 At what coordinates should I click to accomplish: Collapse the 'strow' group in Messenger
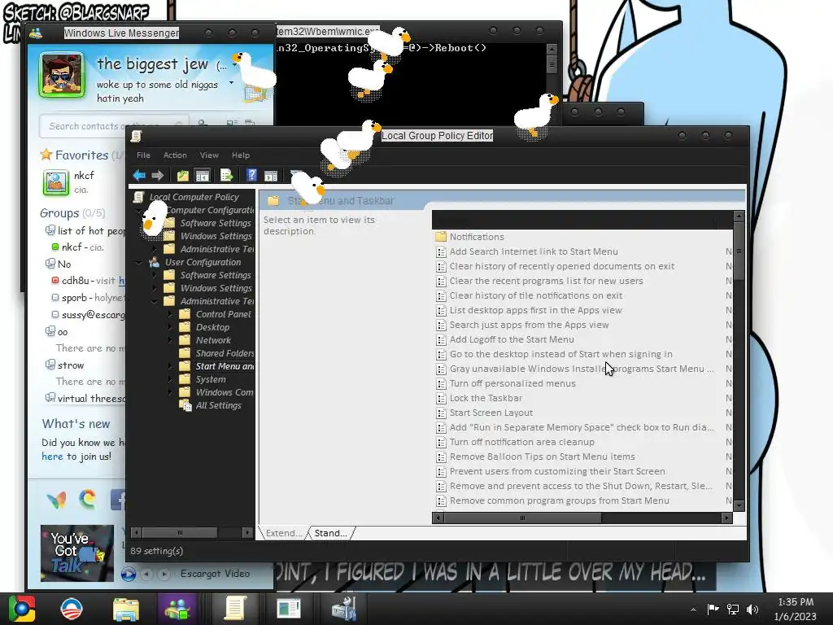point(50,365)
